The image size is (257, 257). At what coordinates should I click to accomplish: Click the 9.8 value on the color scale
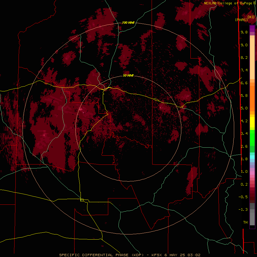244,32
